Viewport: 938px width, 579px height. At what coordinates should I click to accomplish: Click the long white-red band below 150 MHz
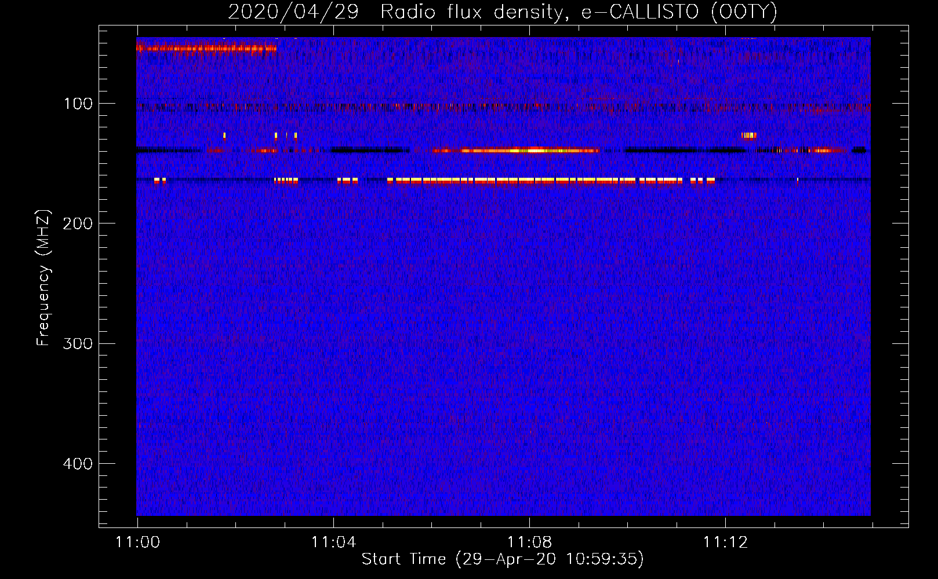point(551,181)
